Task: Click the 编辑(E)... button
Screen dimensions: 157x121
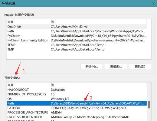Action: [116, 67]
